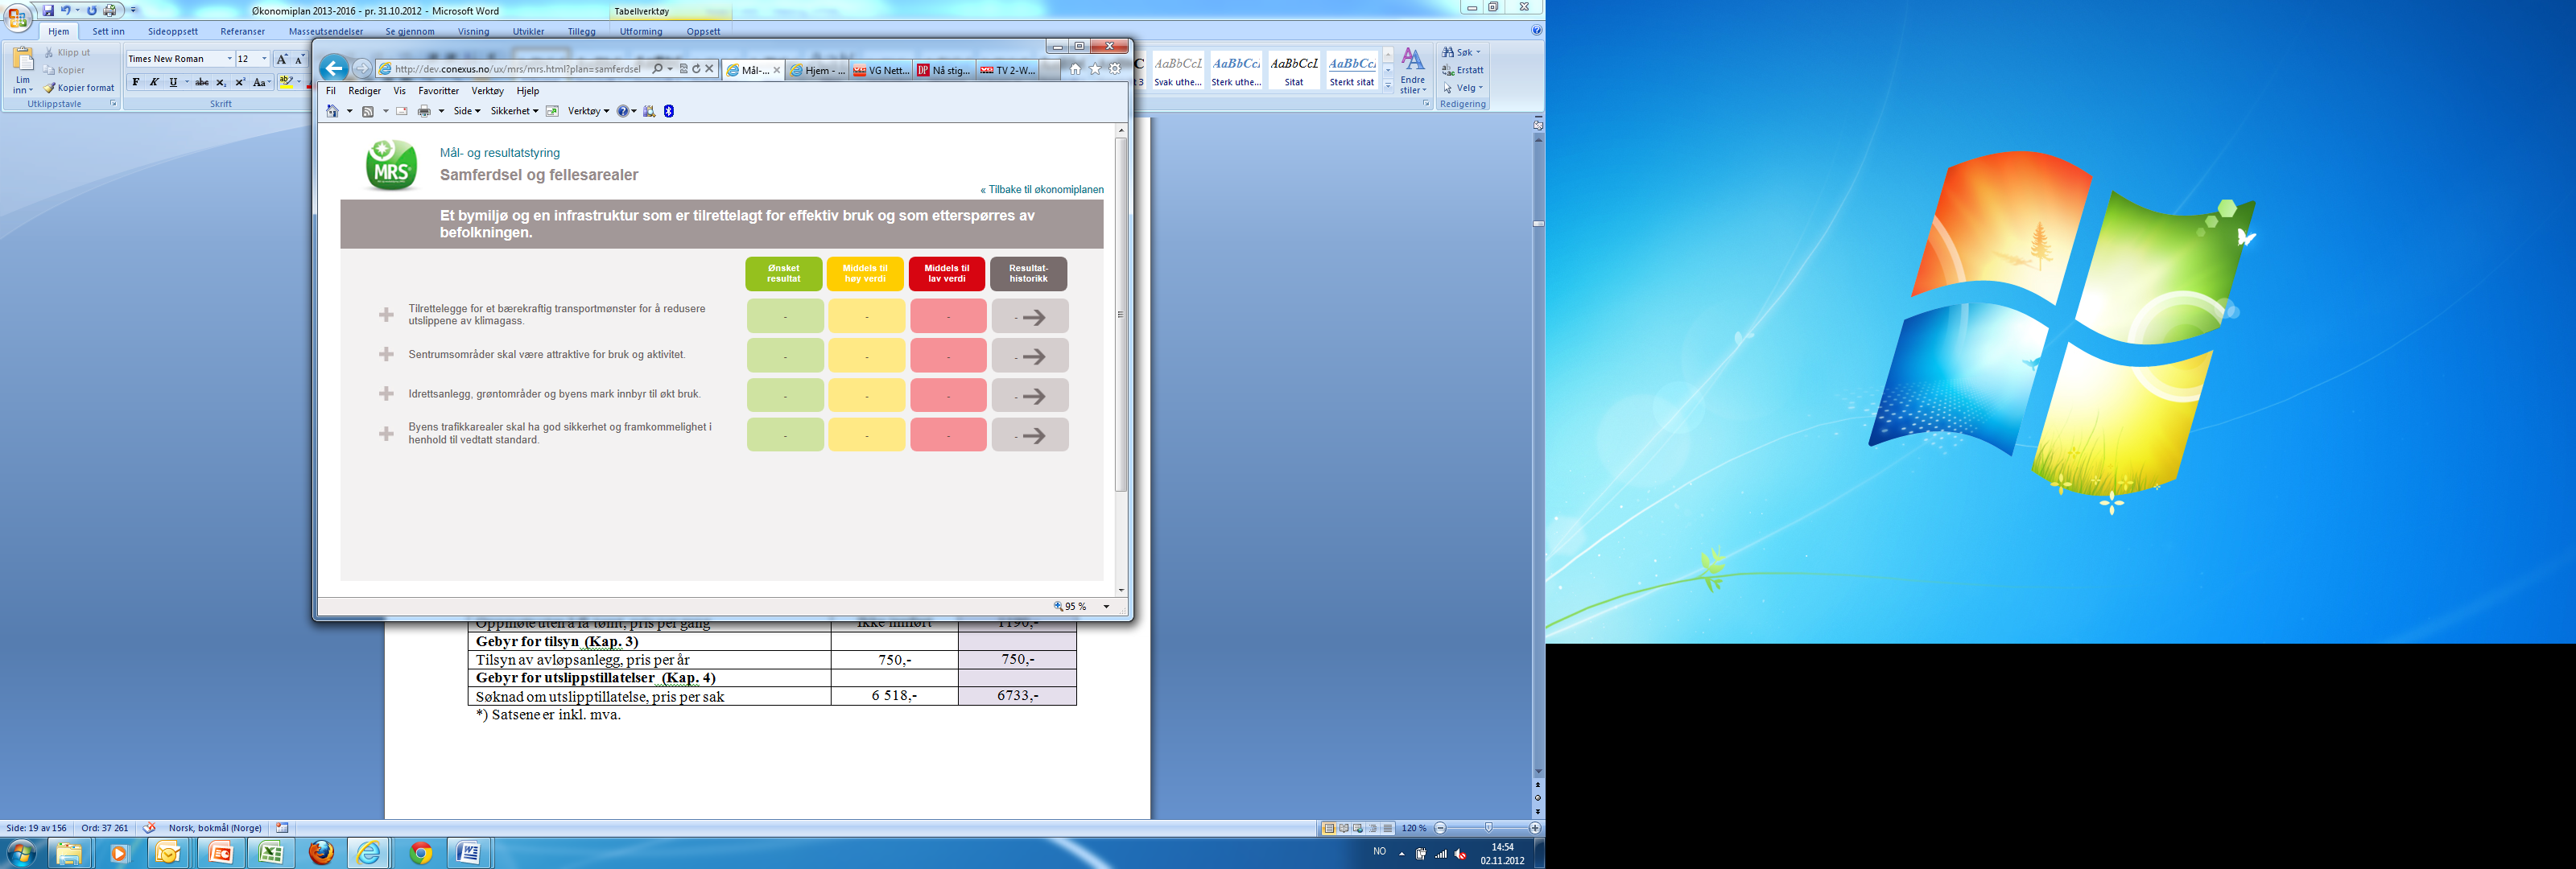
Task: Open browser zoom 95 % dropdown
Action: coord(1106,606)
